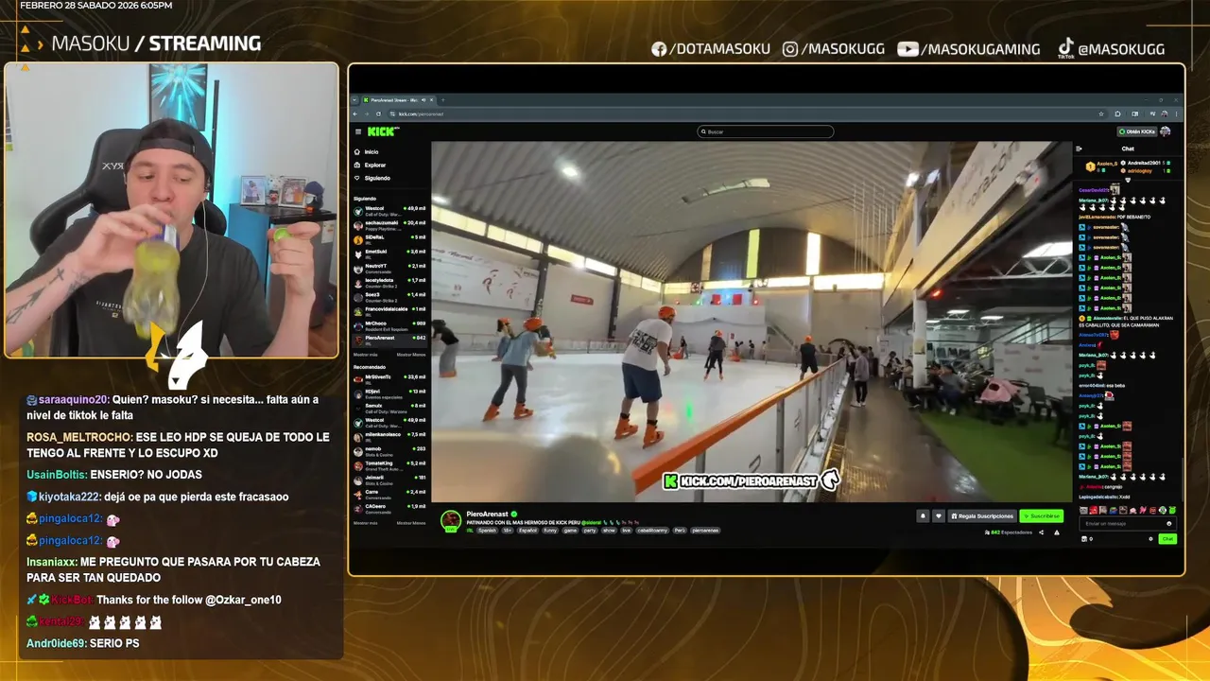Click the funny tag
Image resolution: width=1210 pixels, height=681 pixels.
(x=550, y=531)
